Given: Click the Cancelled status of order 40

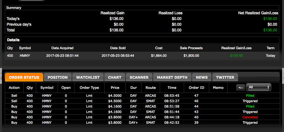Looking at the screenshot, I should pos(250,117).
